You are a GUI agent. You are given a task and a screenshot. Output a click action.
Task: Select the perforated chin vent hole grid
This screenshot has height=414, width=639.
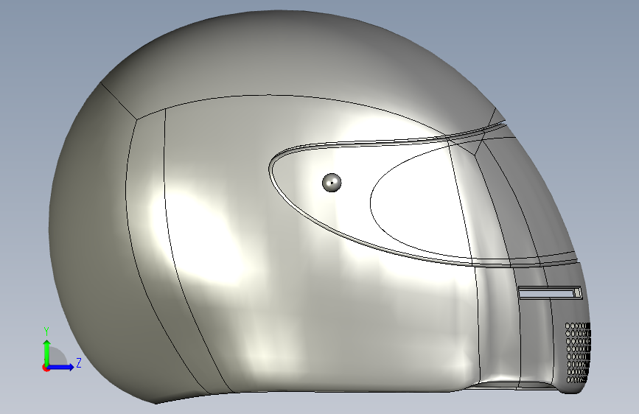[x=578, y=353]
